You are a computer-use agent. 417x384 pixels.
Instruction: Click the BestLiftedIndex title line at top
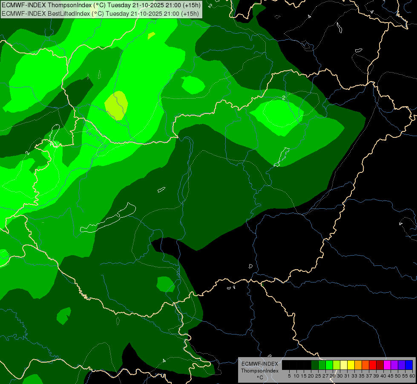tap(100, 14)
